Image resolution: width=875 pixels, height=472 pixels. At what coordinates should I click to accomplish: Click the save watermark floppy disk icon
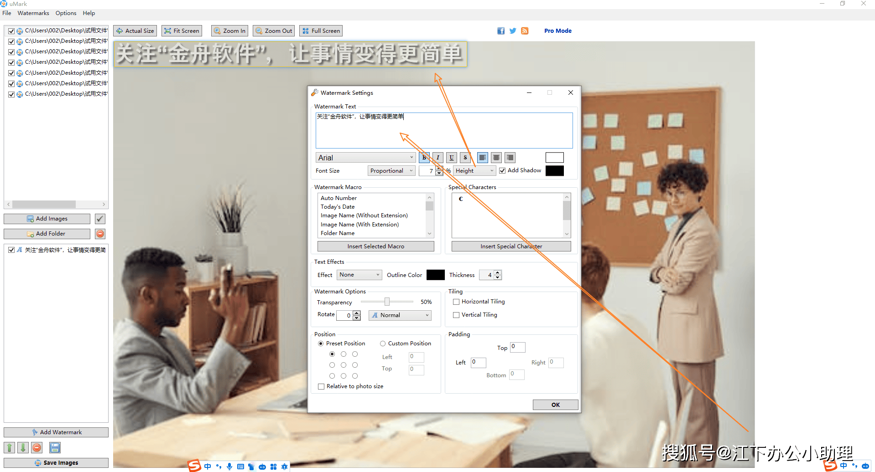[x=55, y=447]
